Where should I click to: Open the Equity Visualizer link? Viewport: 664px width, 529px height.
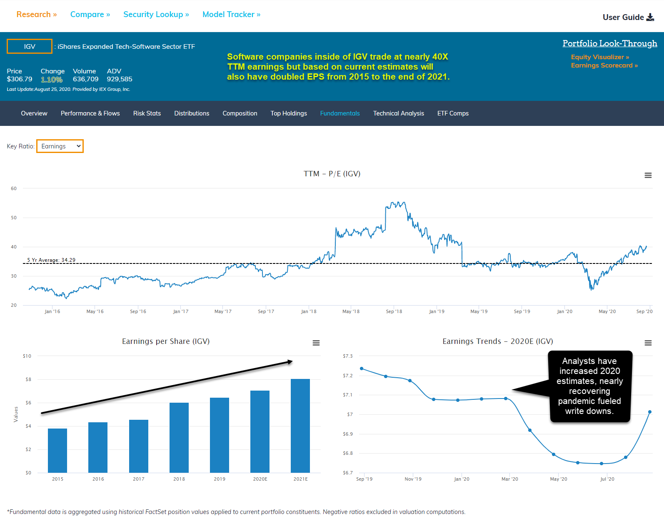(x=600, y=57)
